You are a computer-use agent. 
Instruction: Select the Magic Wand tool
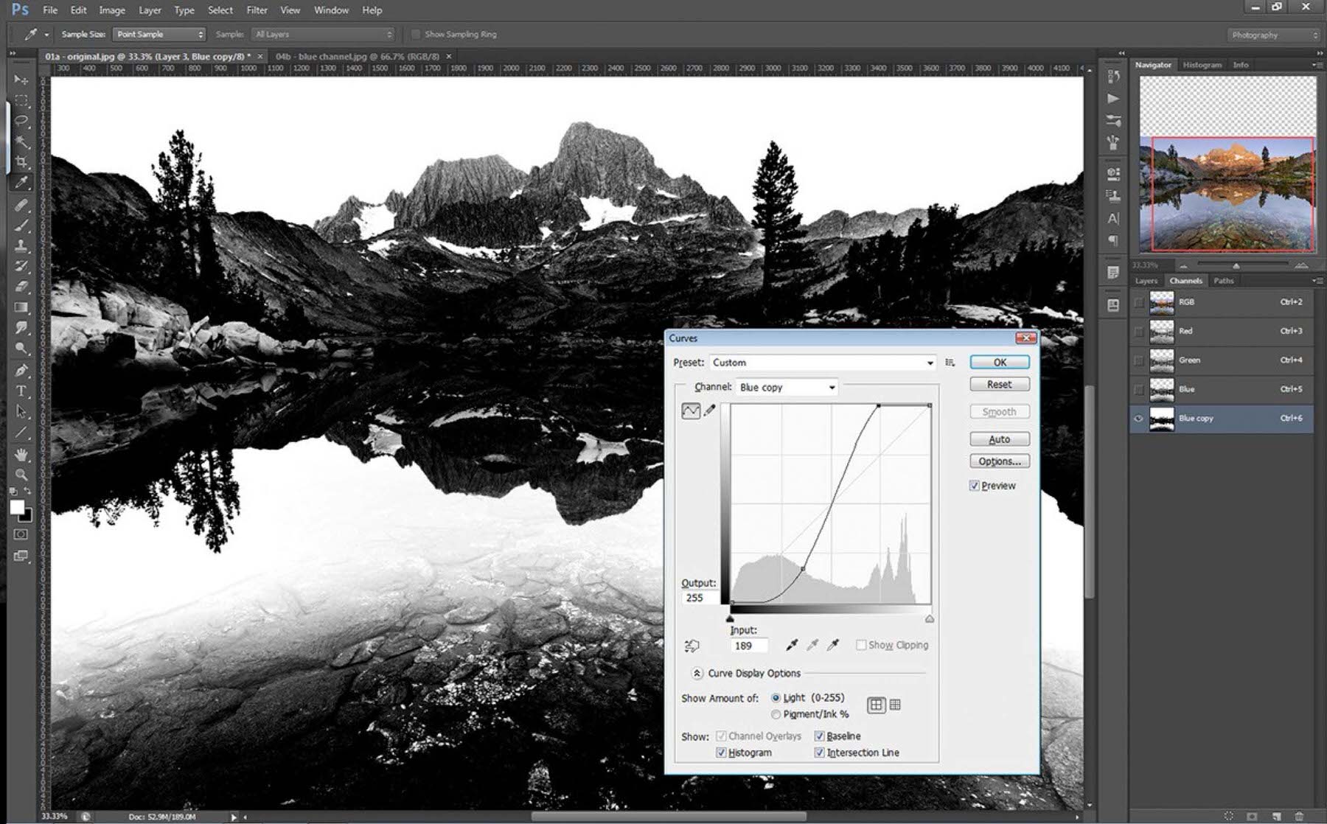21,141
